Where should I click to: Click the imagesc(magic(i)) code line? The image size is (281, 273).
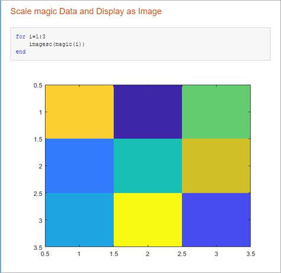tap(57, 44)
